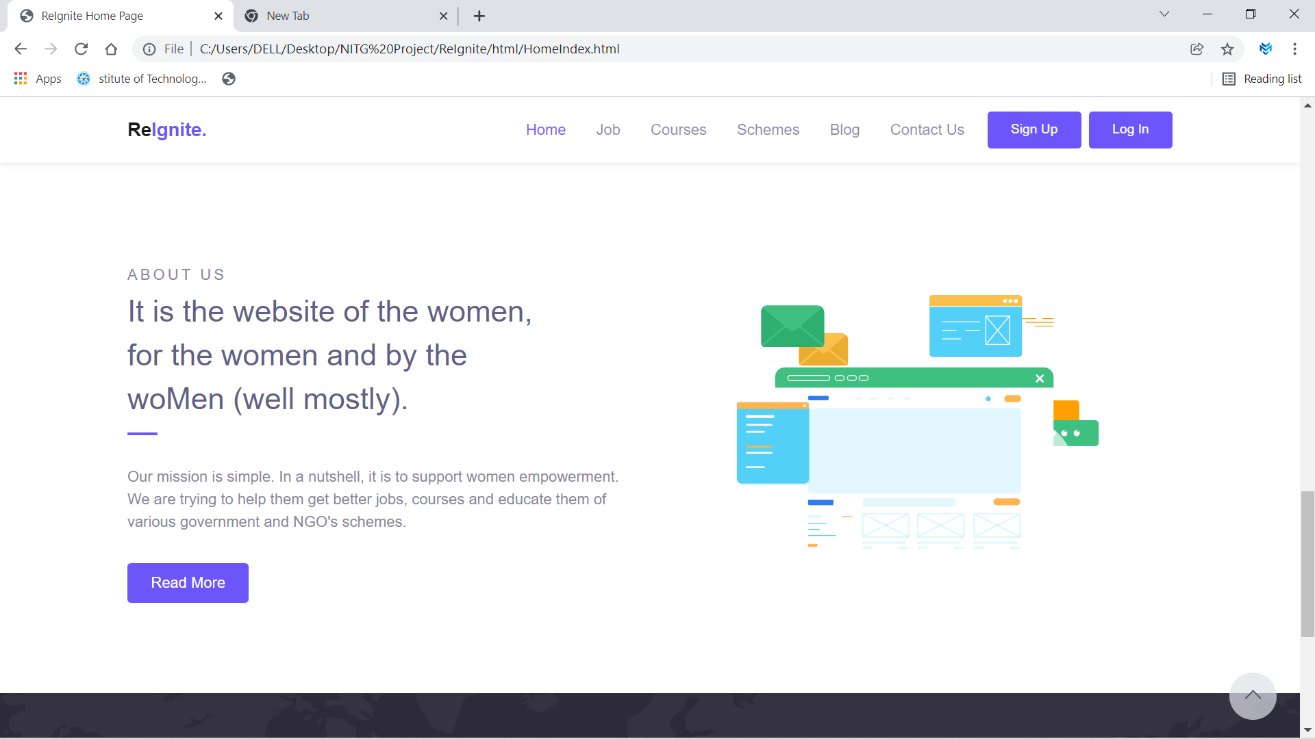Screen dimensions: 1315x739
Task: Bookmark page with the star icon
Action: pyautogui.click(x=1227, y=49)
